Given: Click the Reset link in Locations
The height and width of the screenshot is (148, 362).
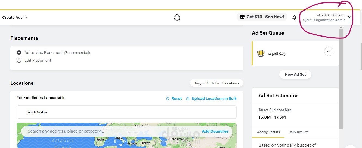Looking at the screenshot, I should coord(177,99).
